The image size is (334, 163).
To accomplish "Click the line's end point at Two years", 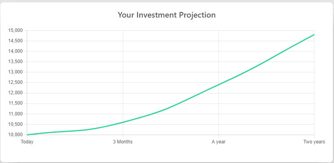I will click(314, 34).
